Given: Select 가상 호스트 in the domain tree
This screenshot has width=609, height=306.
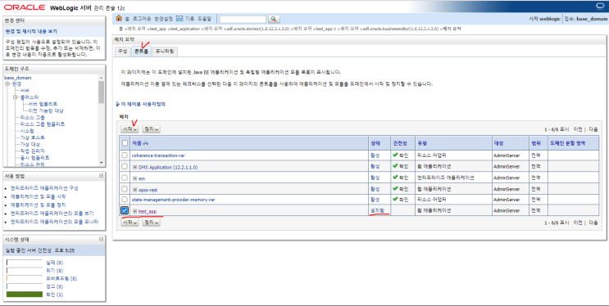Looking at the screenshot, I should tap(32, 137).
